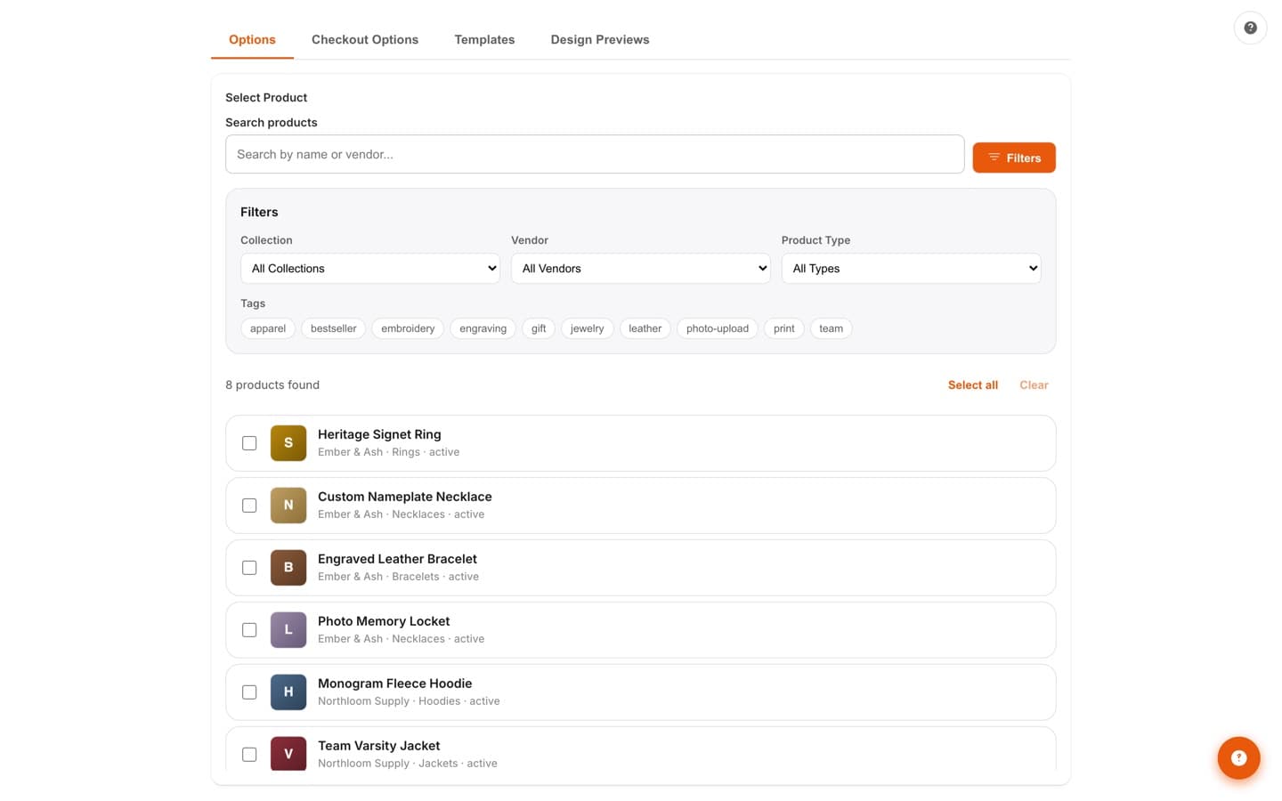
Task: Click the Custom Nameplate Necklace N thumbnail
Action: (x=288, y=505)
